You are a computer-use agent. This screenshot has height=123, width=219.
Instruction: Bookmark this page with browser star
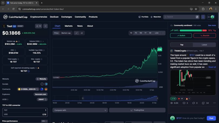196,9
